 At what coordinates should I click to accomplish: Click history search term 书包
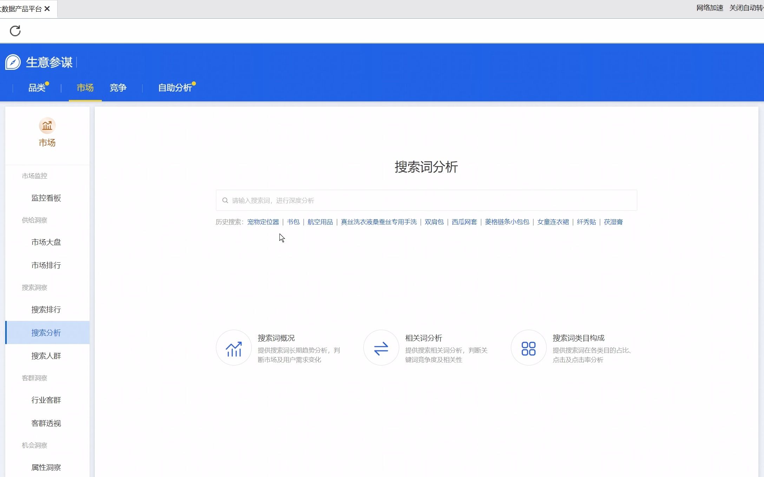293,222
